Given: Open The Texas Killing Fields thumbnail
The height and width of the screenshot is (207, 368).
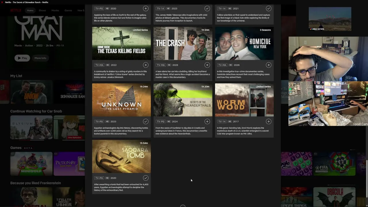Looking at the screenshot, I should 121,43.
